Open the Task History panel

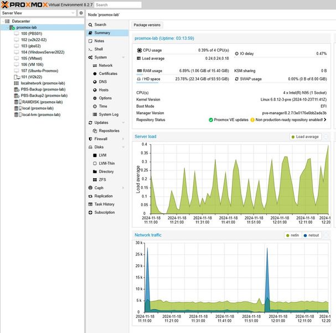tap(105, 204)
